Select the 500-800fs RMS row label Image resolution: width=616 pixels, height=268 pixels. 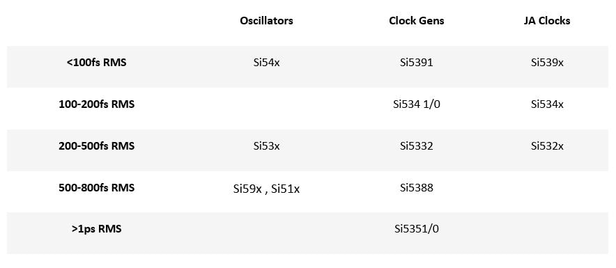(x=96, y=187)
